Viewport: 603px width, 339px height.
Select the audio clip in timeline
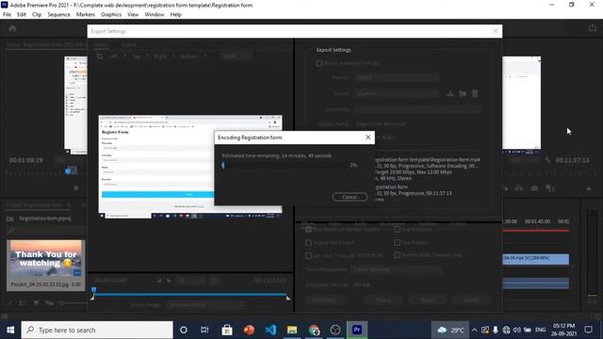pyautogui.click(x=535, y=283)
